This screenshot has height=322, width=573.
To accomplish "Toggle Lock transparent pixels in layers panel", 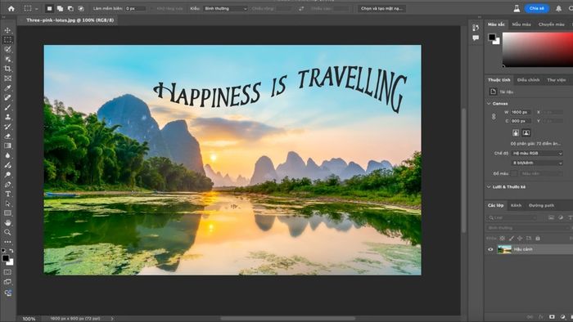I will point(503,238).
